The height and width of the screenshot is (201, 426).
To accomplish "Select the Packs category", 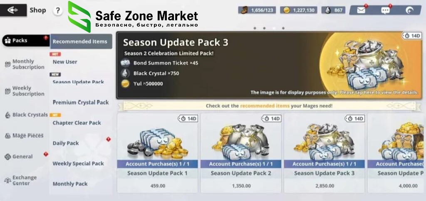I will pyautogui.click(x=25, y=41).
